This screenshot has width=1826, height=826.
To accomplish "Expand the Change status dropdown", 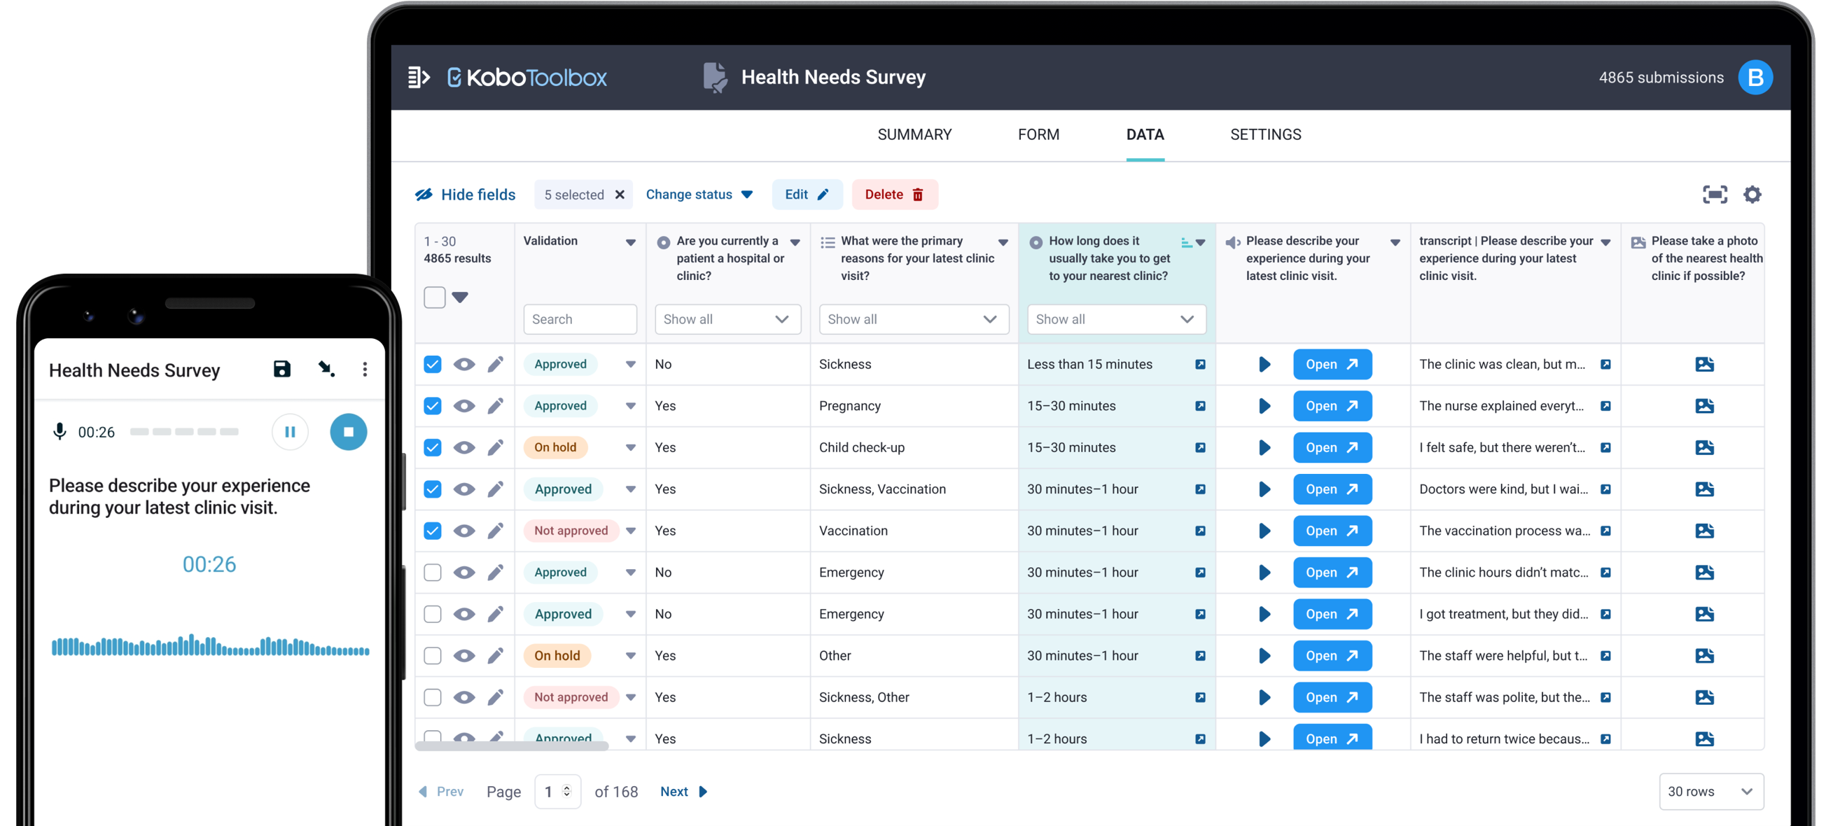I will (699, 195).
